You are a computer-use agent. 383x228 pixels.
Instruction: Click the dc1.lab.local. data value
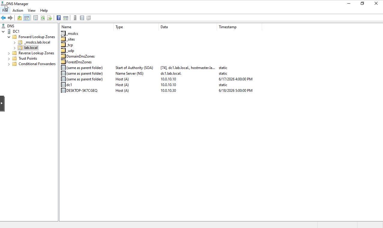pos(171,73)
